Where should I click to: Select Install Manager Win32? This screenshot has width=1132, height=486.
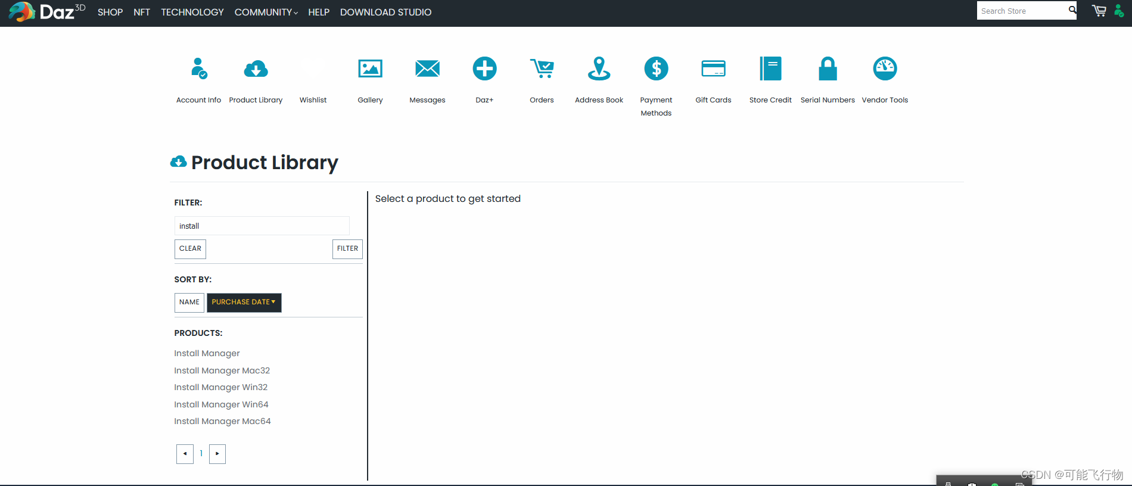tap(220, 387)
